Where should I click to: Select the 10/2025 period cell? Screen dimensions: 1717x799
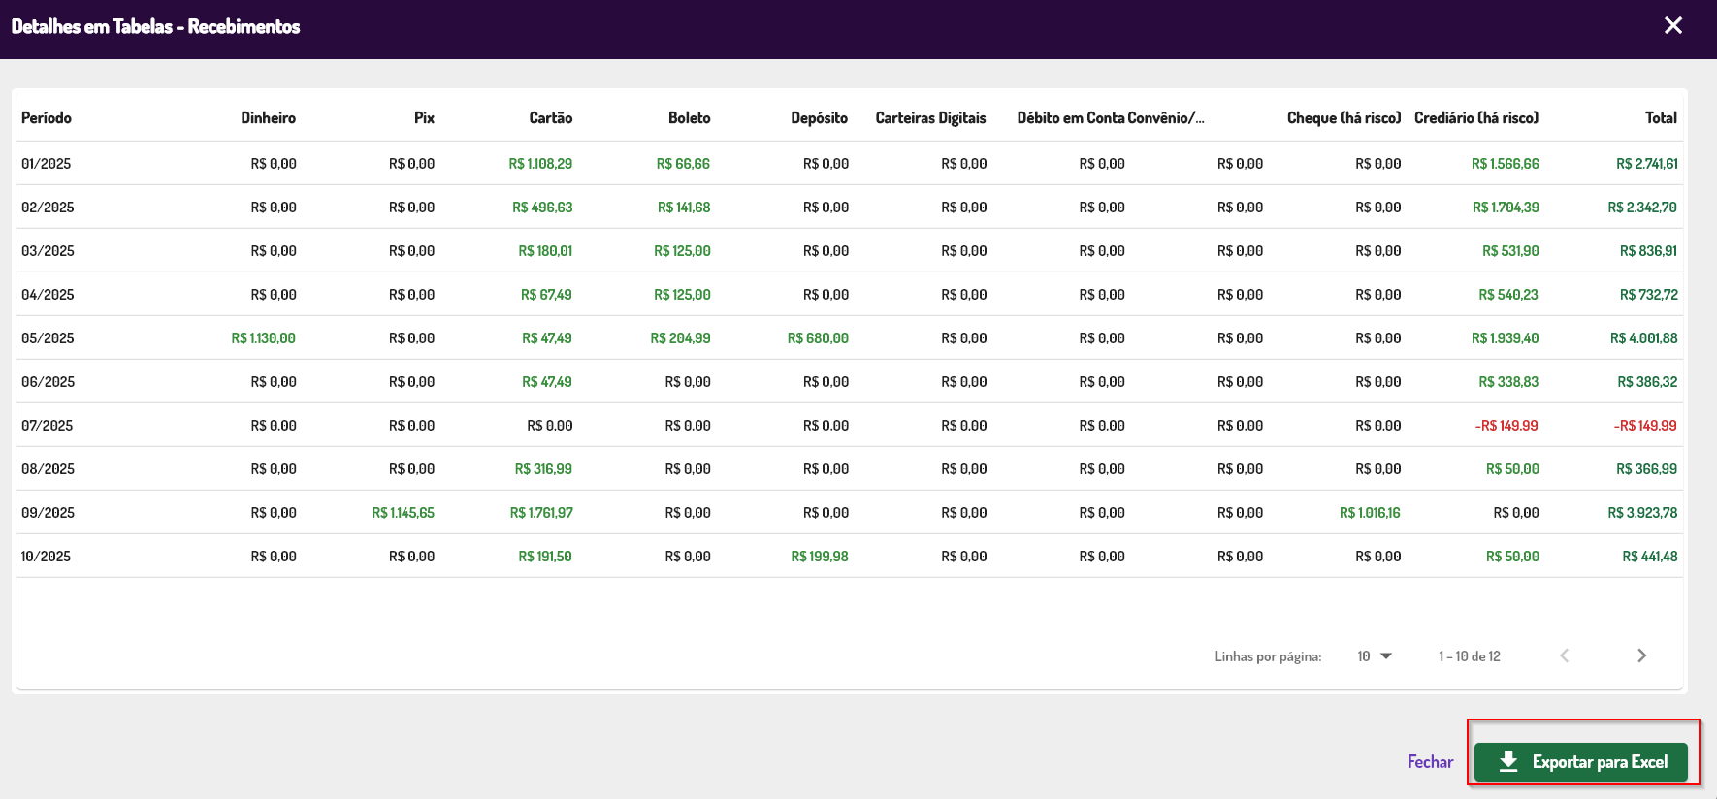click(x=47, y=557)
